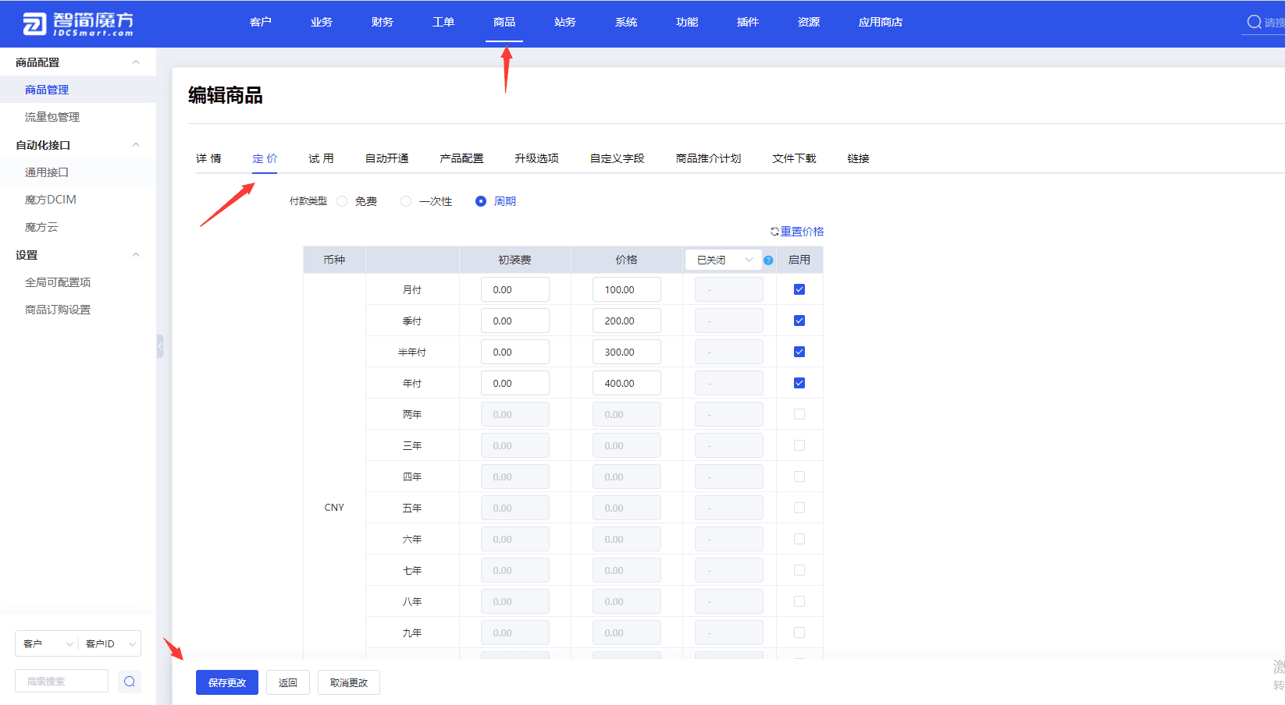Open the 工单 top menu
This screenshot has width=1285, height=705.
click(443, 22)
